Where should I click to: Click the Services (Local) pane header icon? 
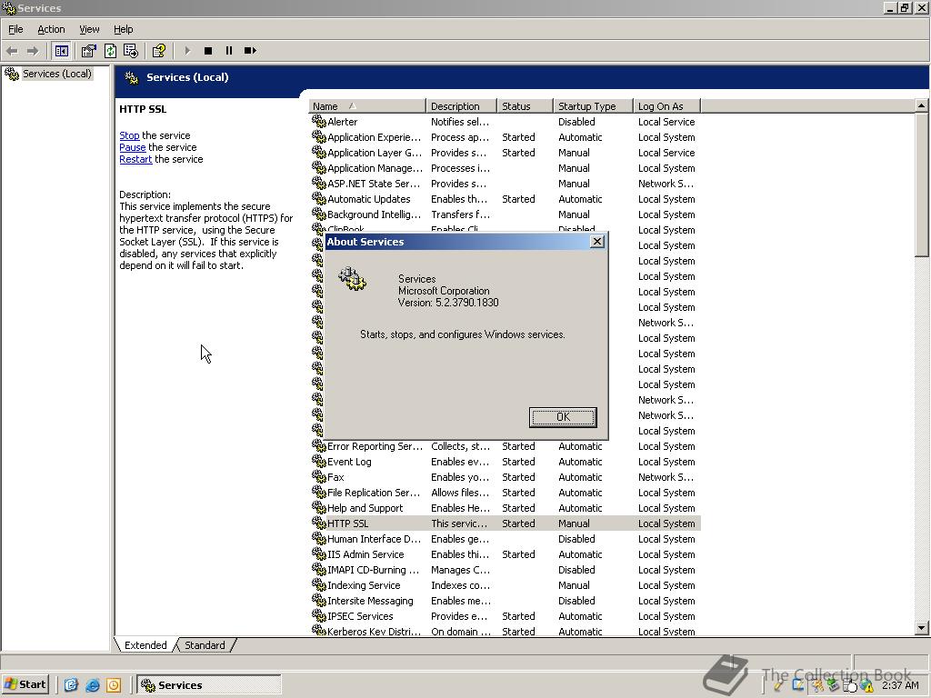pyautogui.click(x=132, y=77)
